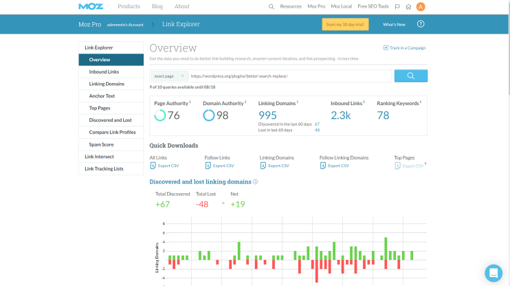Click the "9 of 10 queries available" text
Image resolution: width=510 pixels, height=286 pixels.
click(182, 87)
